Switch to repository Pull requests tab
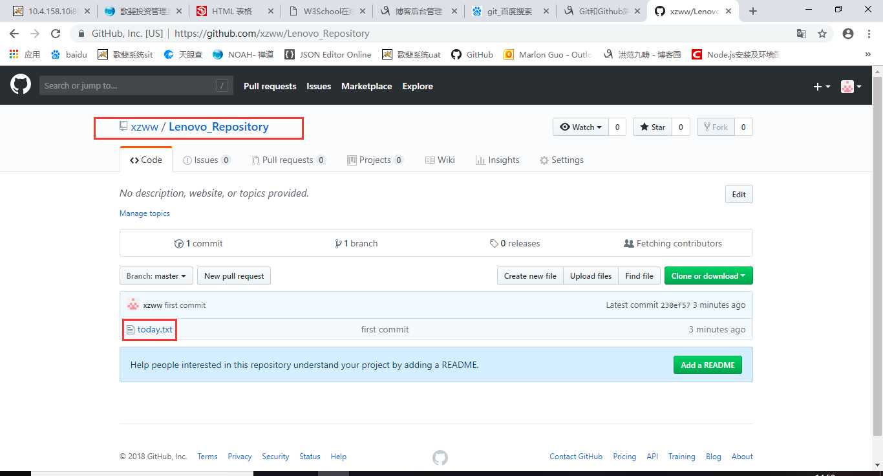Image resolution: width=883 pixels, height=476 pixels. (x=288, y=160)
